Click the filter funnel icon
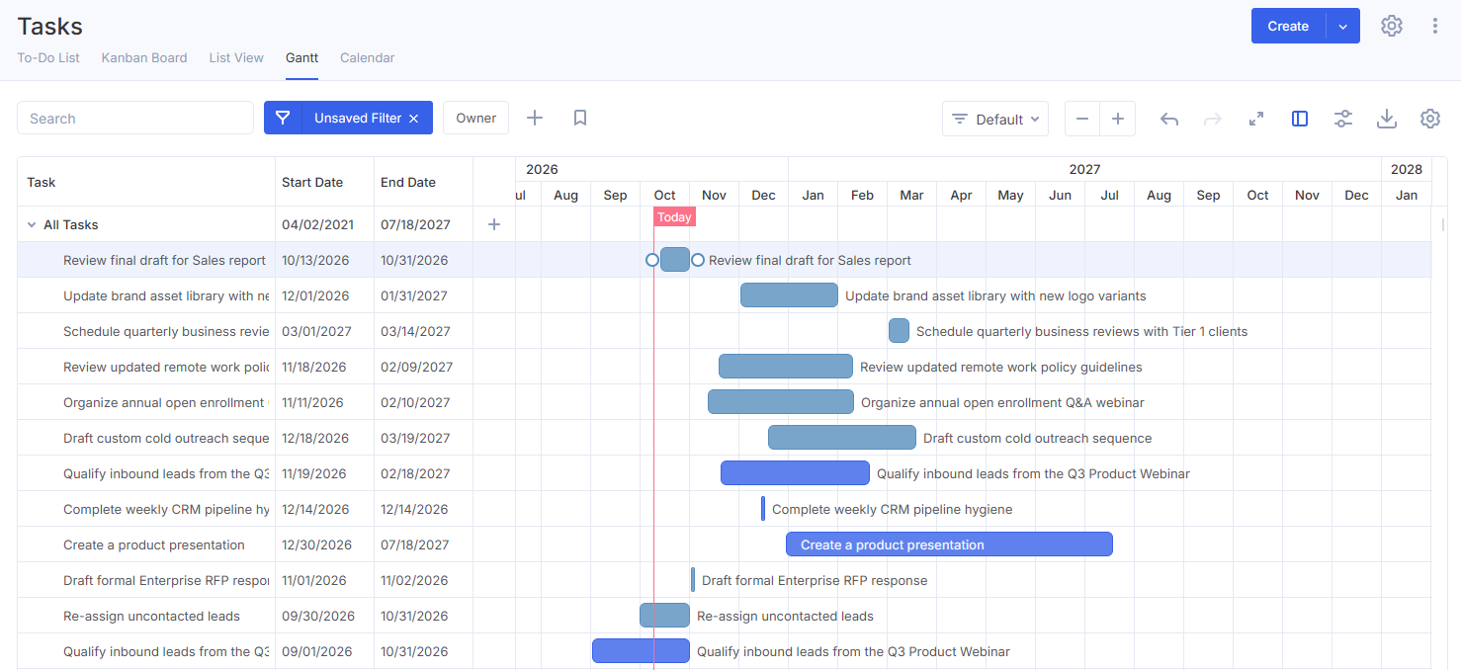1461x670 pixels. click(283, 118)
